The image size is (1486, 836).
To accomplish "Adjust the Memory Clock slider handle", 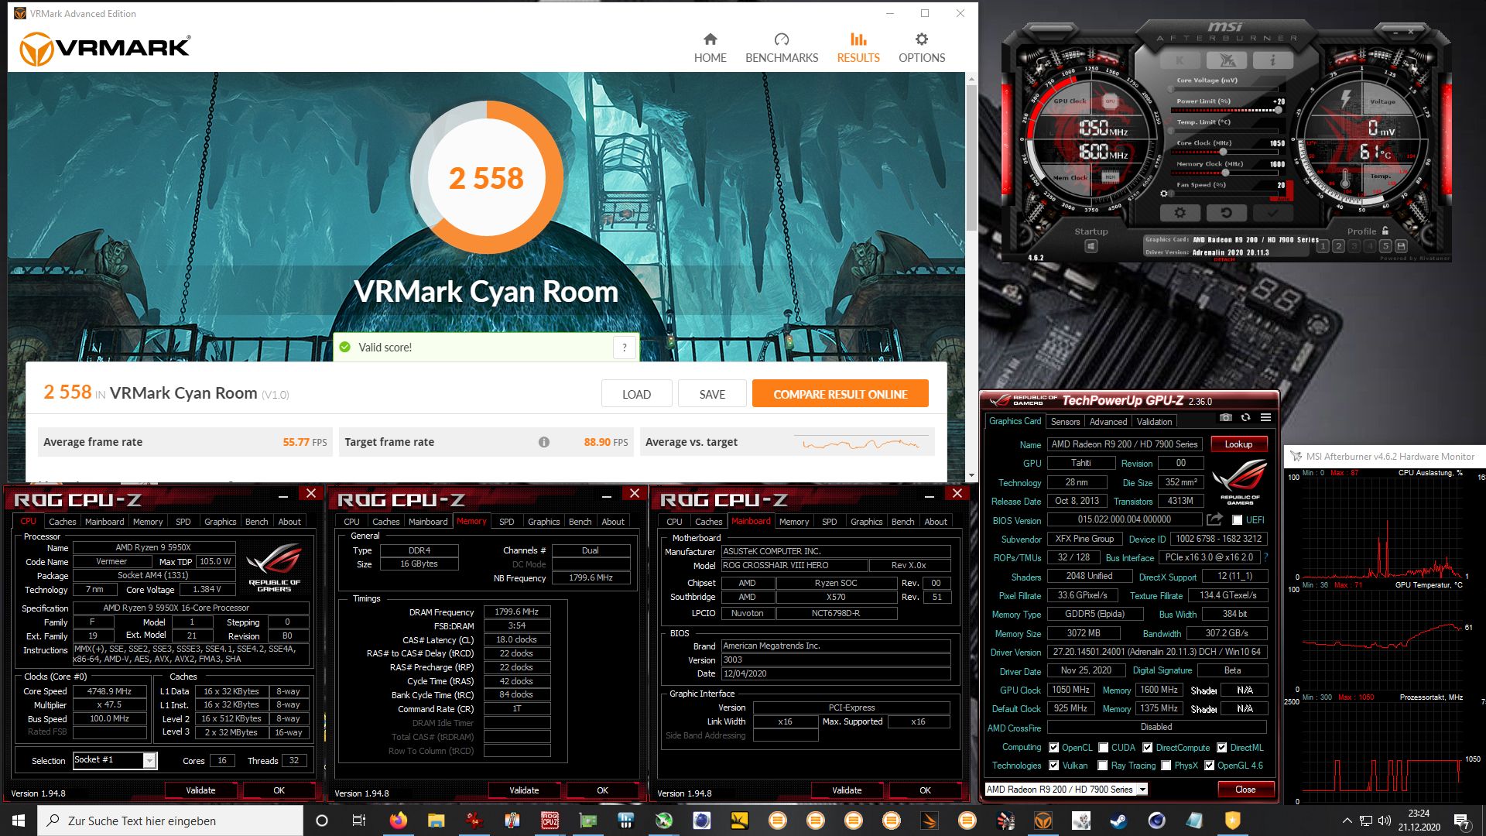I will 1227,173.
